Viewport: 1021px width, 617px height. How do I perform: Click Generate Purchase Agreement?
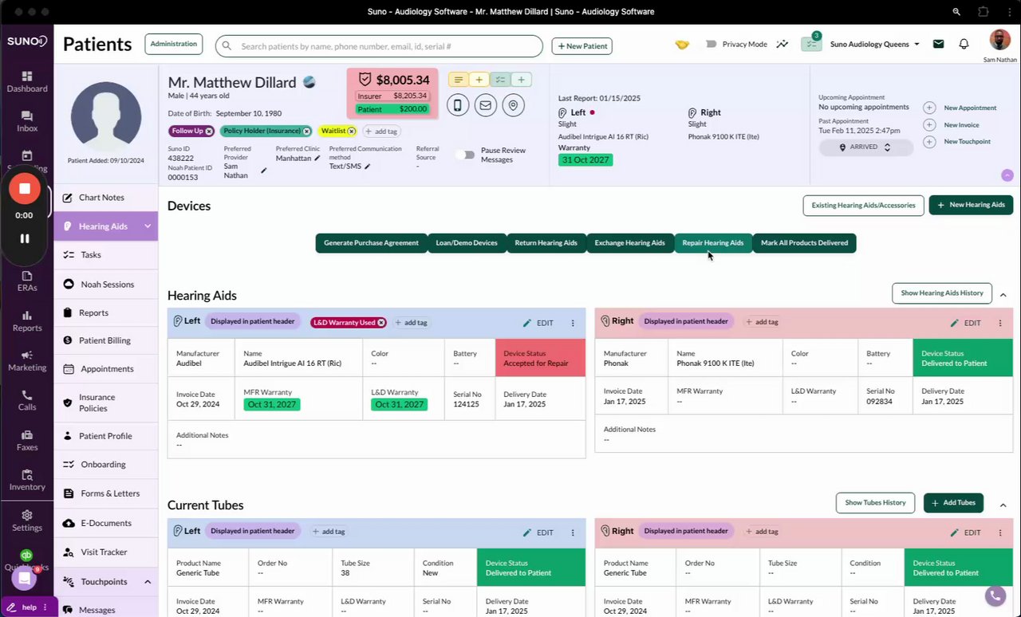coord(371,243)
